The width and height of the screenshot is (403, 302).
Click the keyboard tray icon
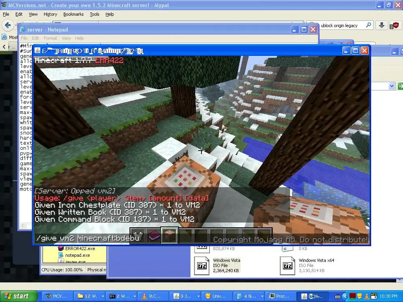click(338, 296)
